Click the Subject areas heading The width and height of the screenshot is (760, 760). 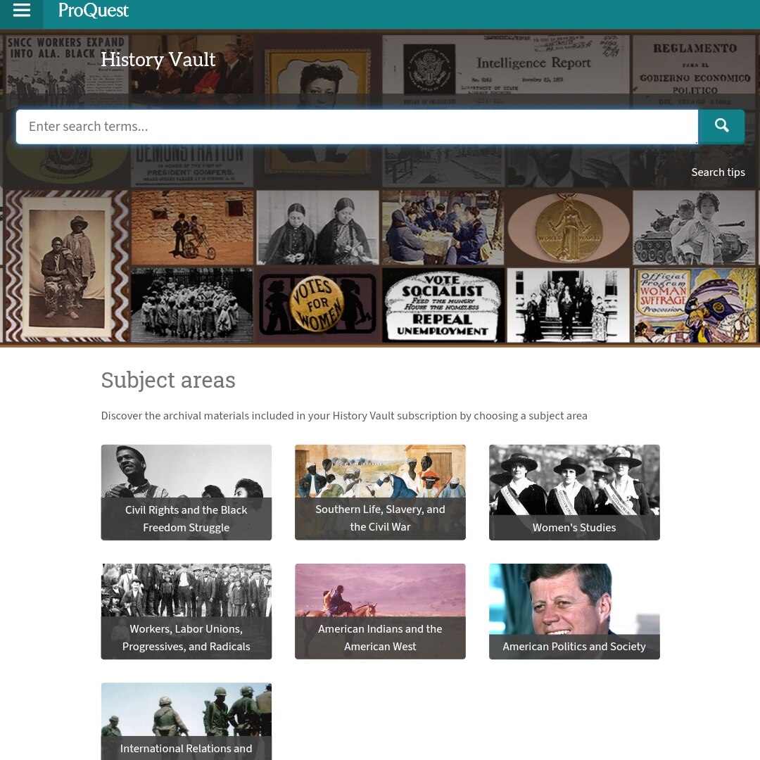pos(168,379)
